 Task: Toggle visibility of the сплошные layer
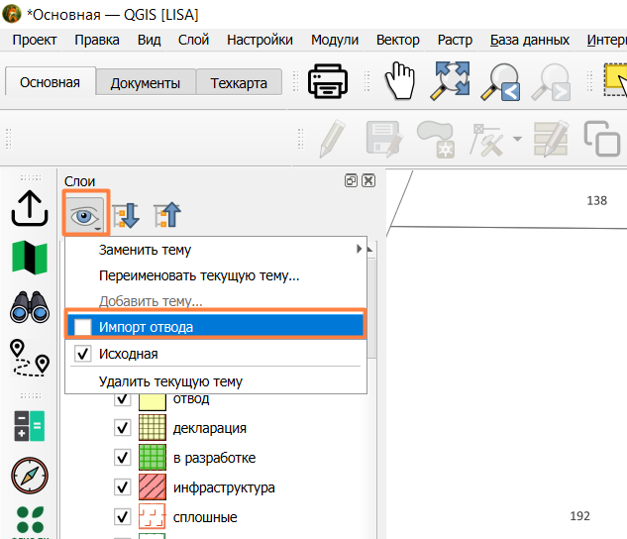coord(123,516)
